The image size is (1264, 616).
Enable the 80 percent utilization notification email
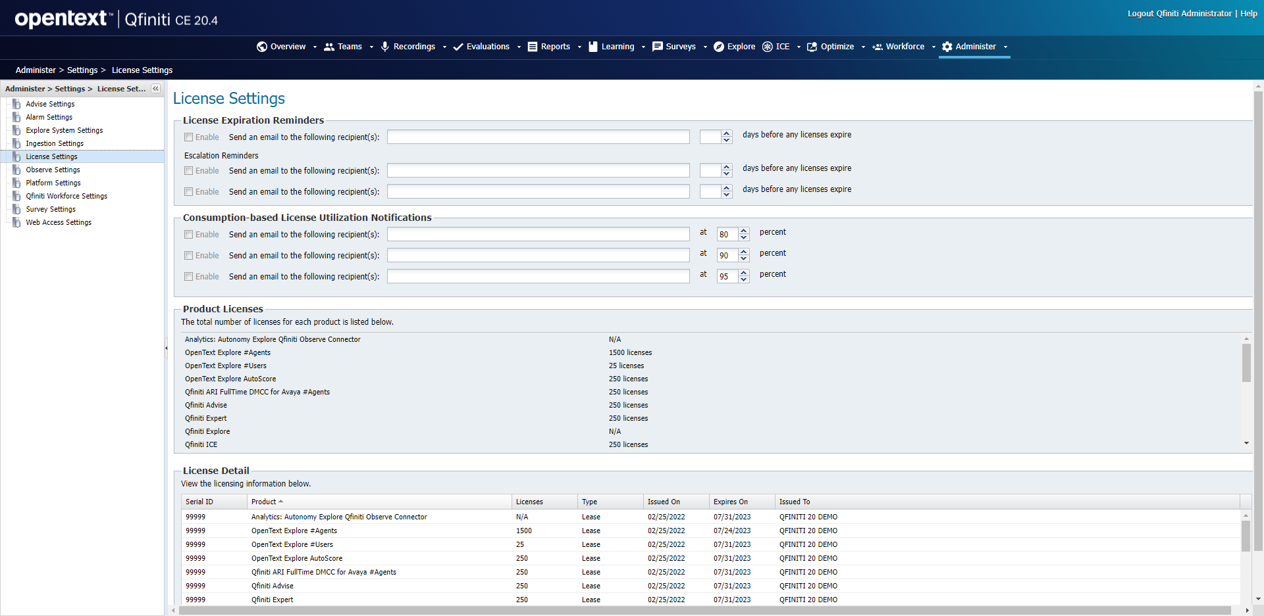pos(188,234)
